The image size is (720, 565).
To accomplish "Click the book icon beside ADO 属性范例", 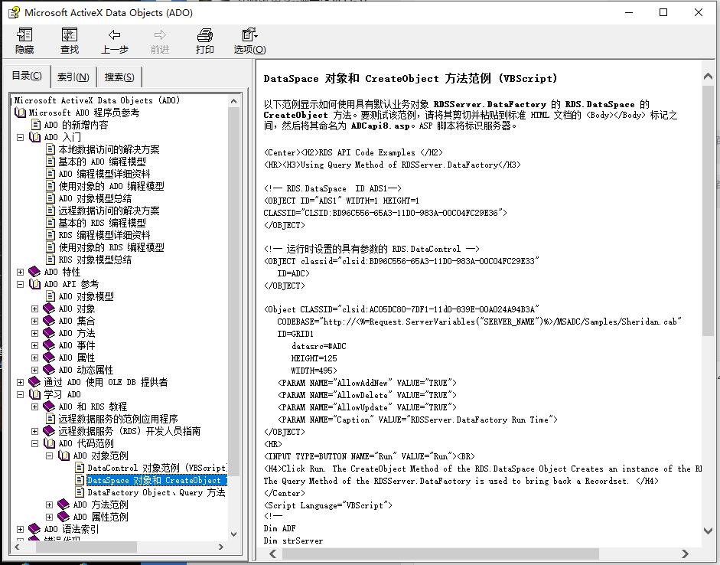I will [64, 517].
